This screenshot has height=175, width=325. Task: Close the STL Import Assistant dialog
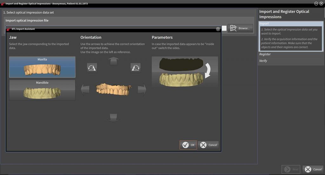point(218,29)
